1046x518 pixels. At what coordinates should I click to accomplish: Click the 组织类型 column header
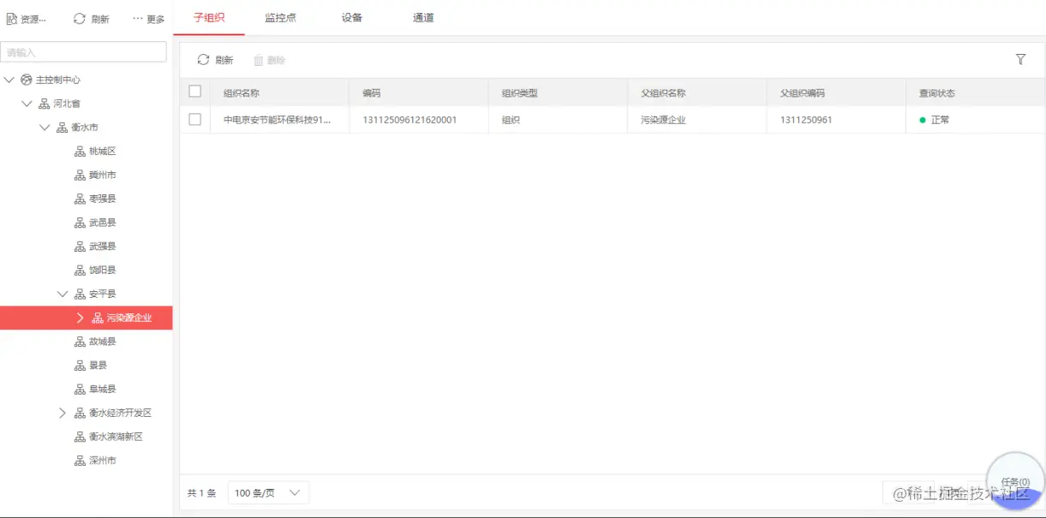pyautogui.click(x=520, y=93)
